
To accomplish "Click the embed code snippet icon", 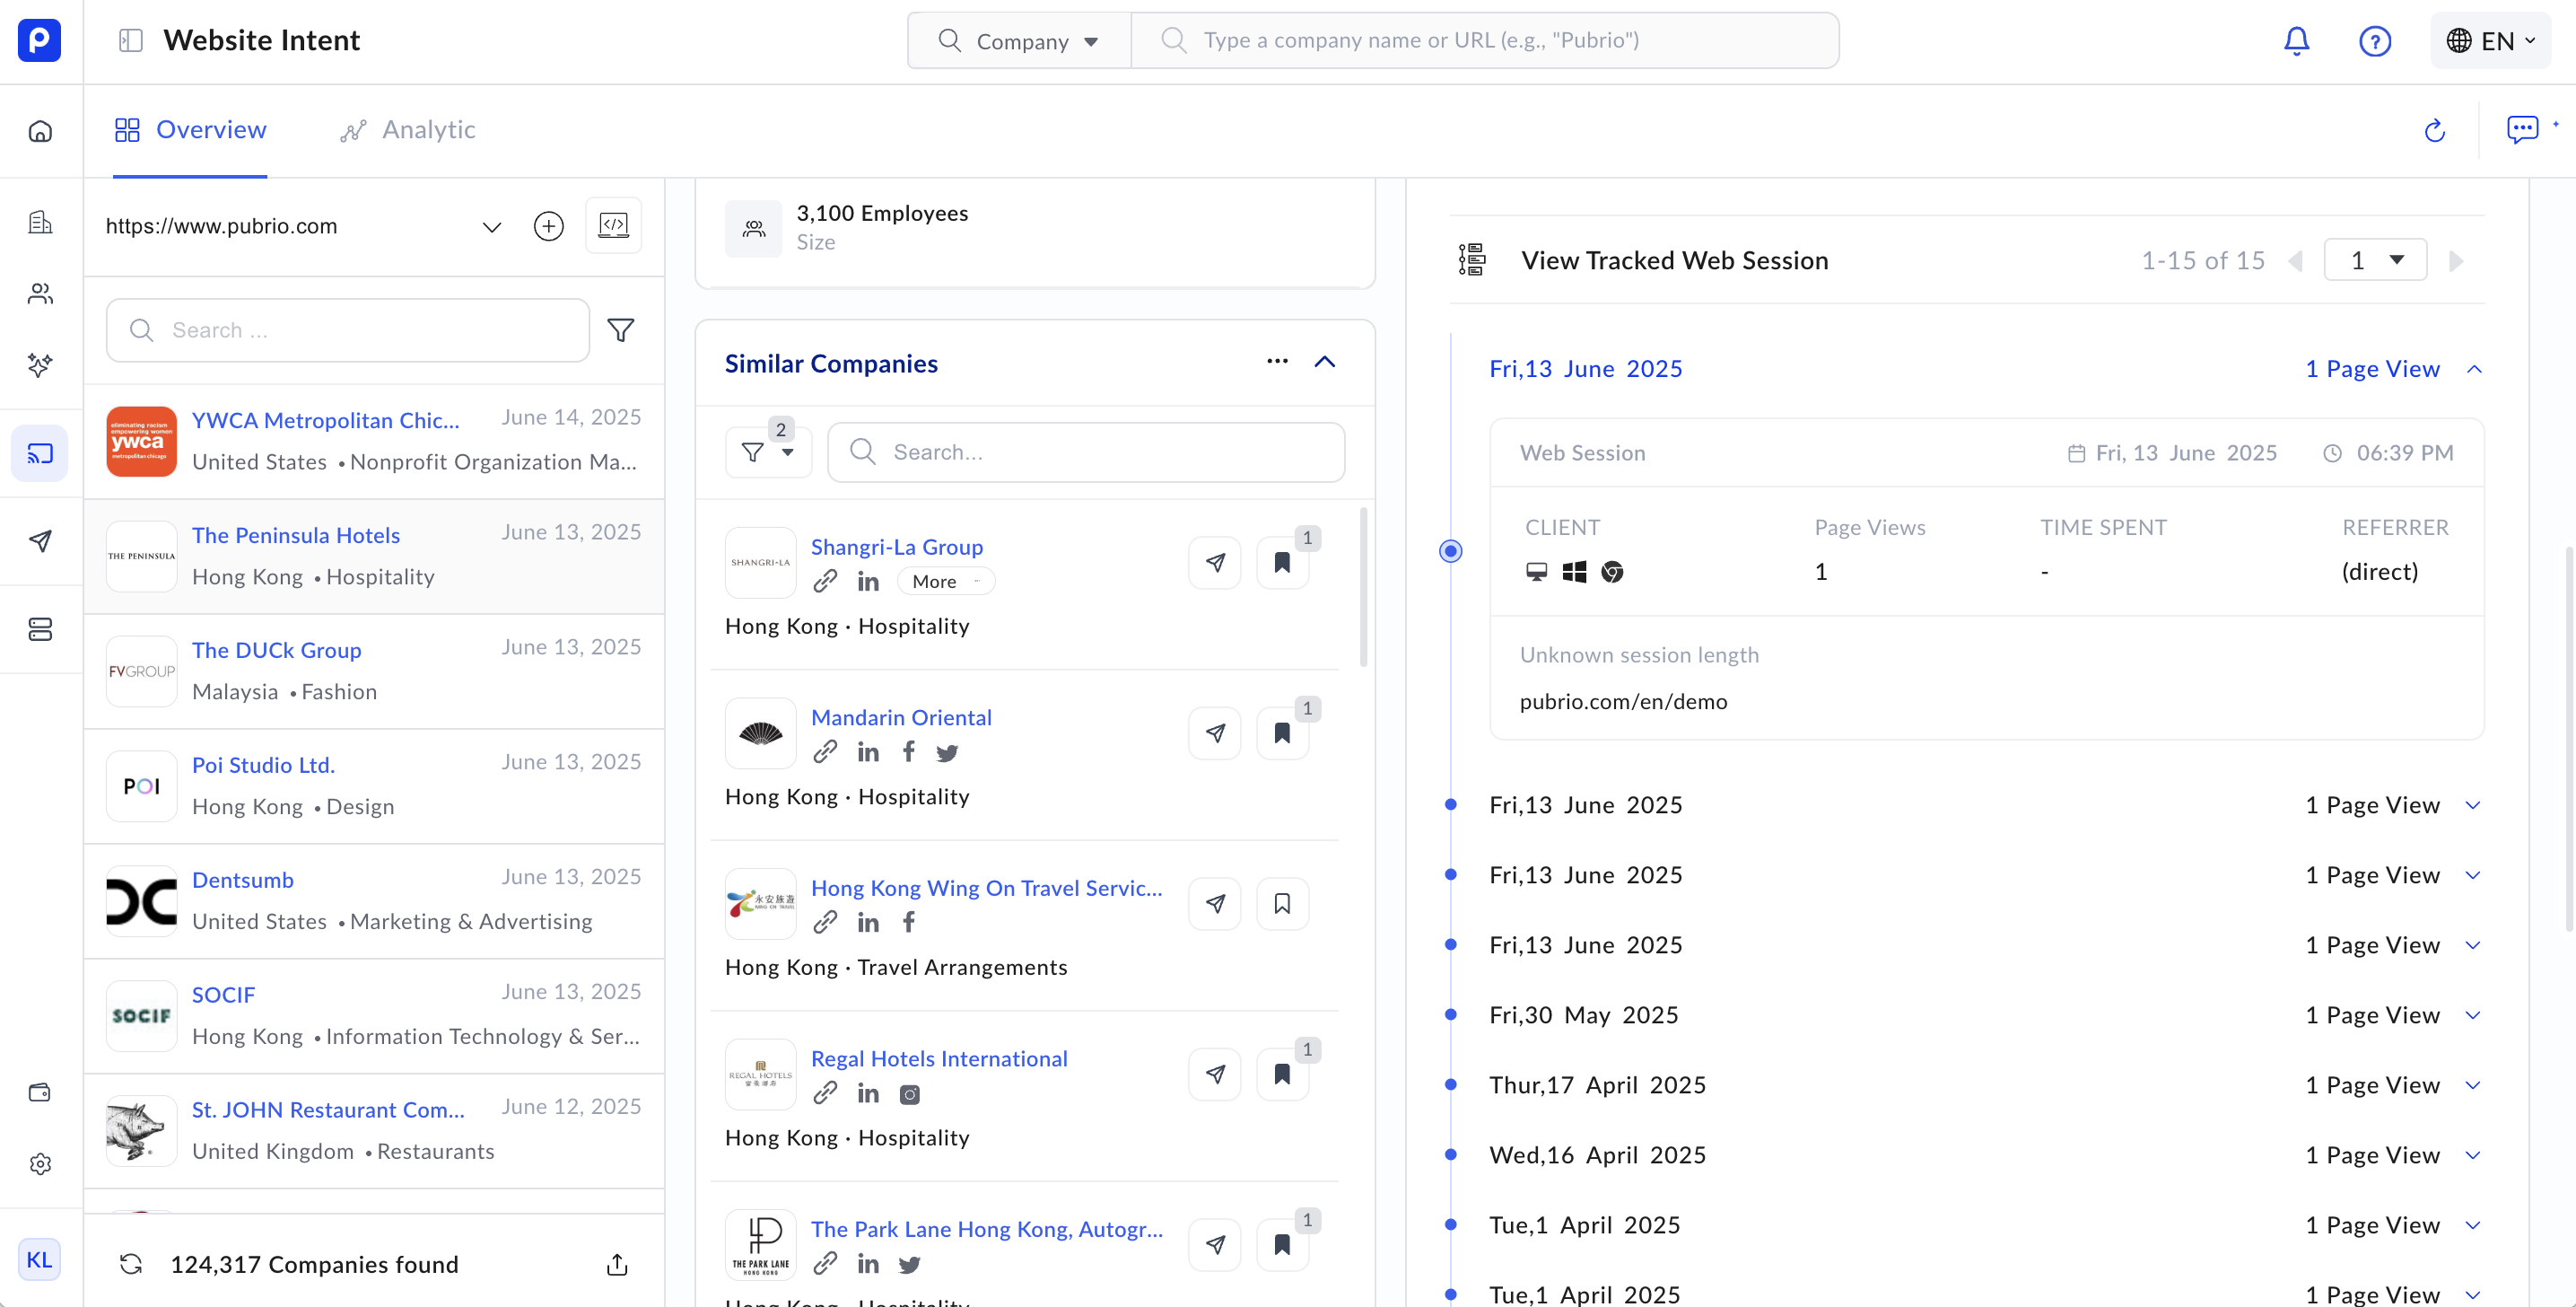I will (613, 225).
